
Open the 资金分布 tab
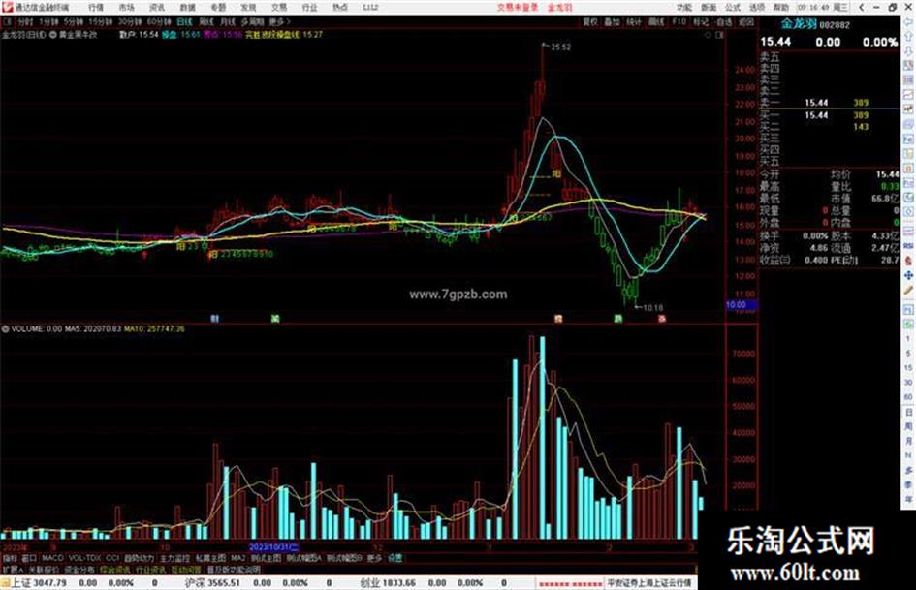tap(79, 569)
